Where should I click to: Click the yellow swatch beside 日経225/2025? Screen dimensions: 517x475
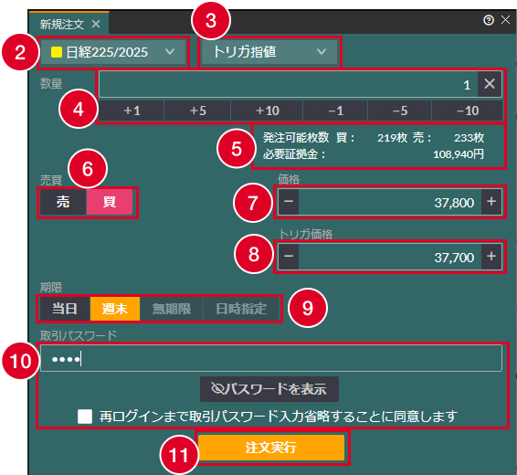[x=57, y=52]
